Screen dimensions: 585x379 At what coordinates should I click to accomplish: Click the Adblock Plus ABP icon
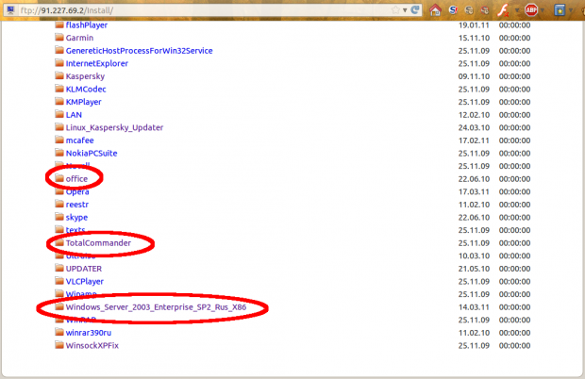pos(531,10)
